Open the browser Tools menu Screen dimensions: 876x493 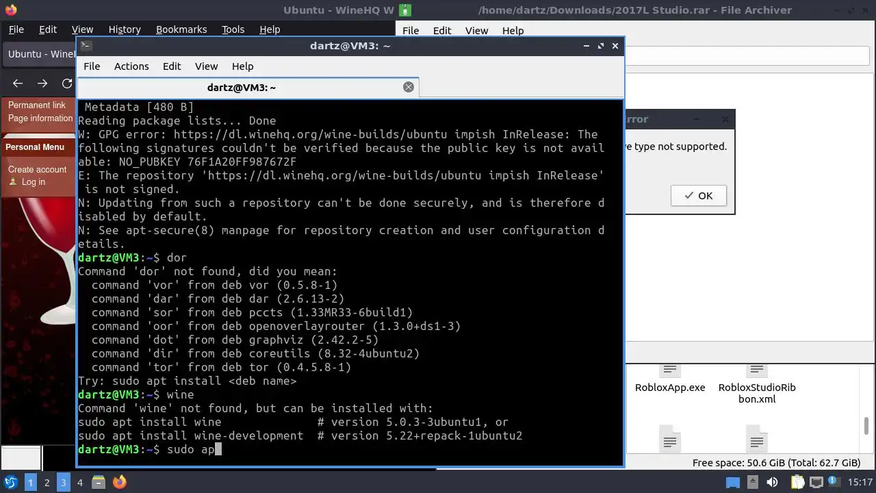(233, 29)
